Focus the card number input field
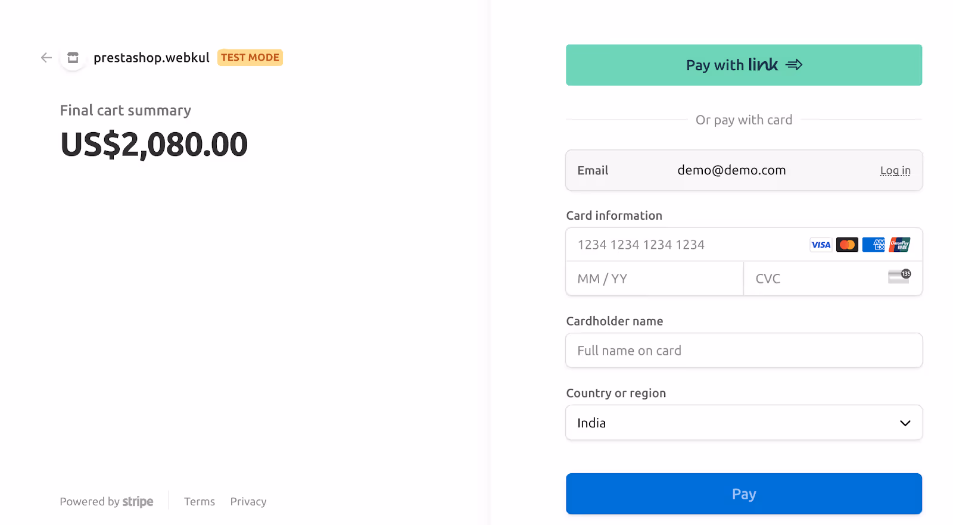The image size is (953, 525). pos(685,245)
